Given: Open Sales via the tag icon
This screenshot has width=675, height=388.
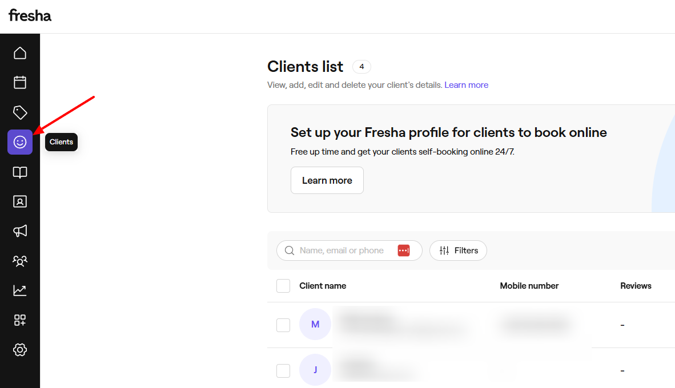Looking at the screenshot, I should 20,112.
